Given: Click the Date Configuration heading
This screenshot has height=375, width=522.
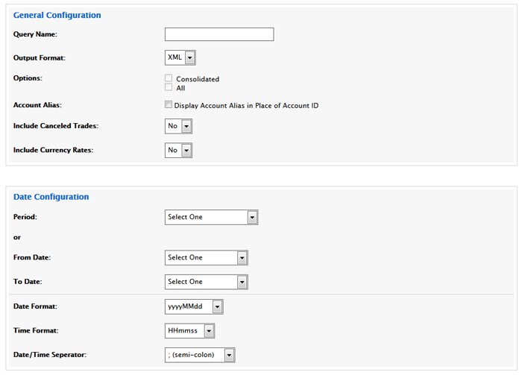Looking at the screenshot, I should (51, 197).
